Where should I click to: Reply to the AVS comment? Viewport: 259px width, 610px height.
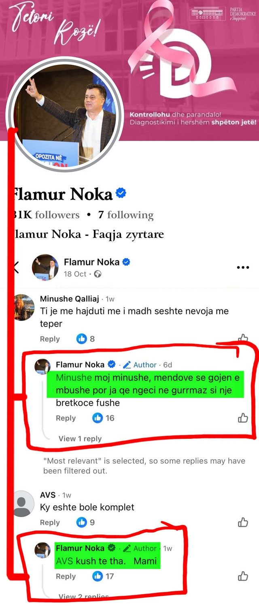coord(50,522)
